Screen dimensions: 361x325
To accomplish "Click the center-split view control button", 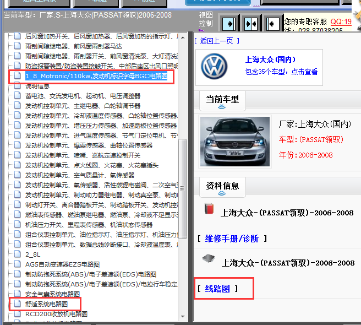I will coord(251,24).
